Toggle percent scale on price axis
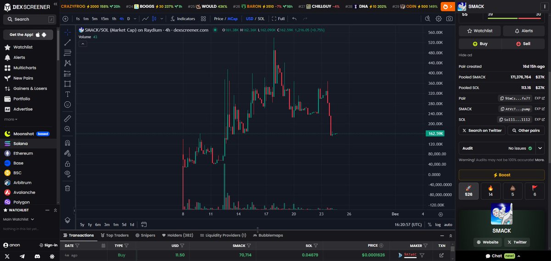 click(430, 225)
